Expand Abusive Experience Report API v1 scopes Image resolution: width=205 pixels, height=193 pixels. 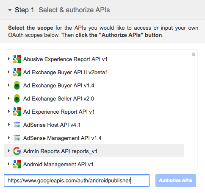9,59
